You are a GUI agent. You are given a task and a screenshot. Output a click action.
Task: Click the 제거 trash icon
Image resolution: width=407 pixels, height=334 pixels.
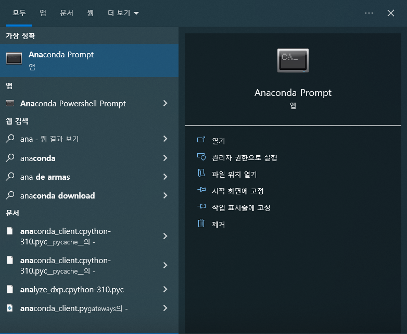201,223
